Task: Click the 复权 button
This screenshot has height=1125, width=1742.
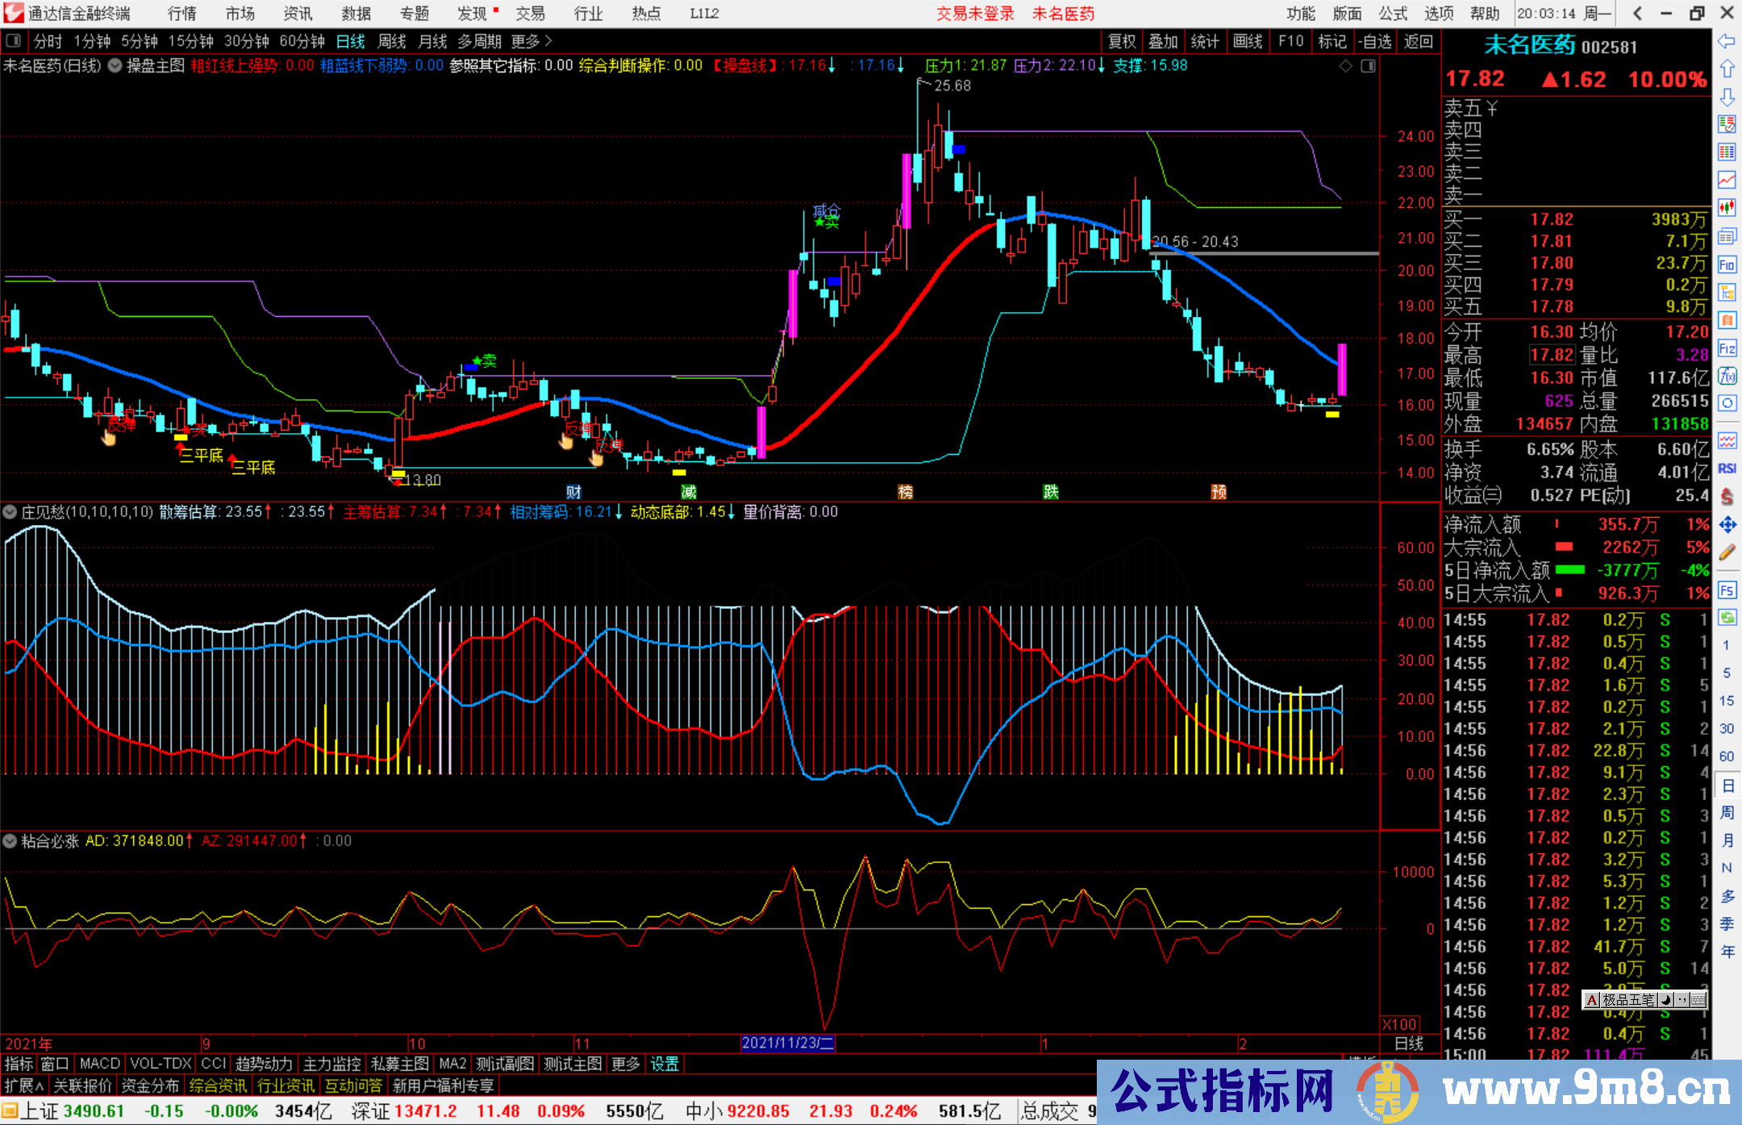Action: coord(1122,40)
